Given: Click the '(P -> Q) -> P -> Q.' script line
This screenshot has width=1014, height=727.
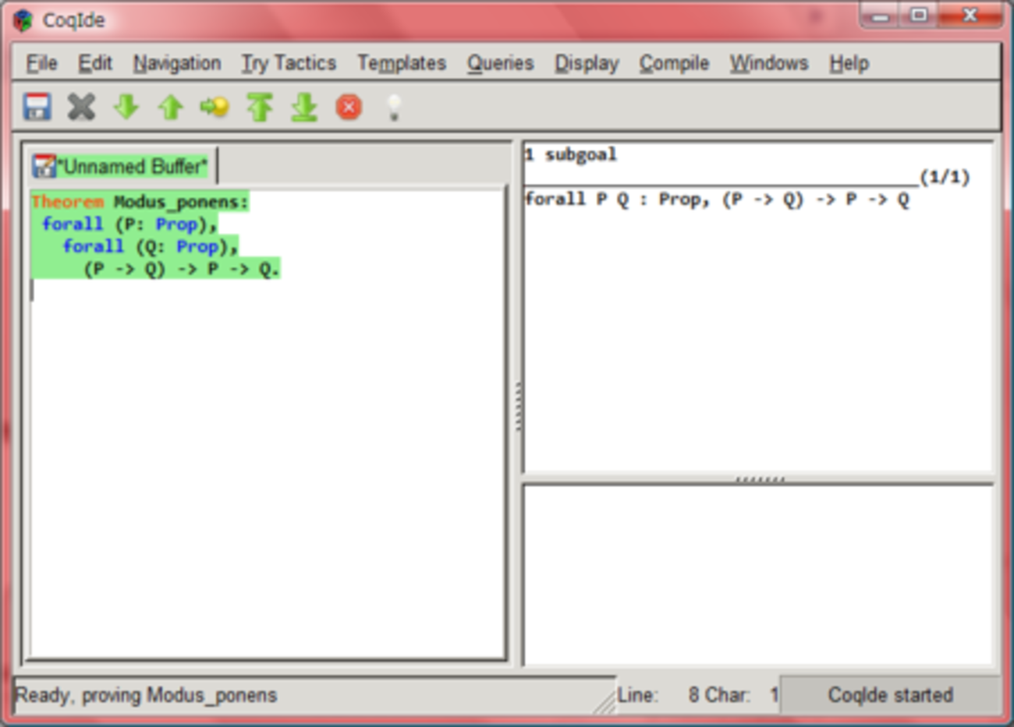Looking at the screenshot, I should point(182,270).
